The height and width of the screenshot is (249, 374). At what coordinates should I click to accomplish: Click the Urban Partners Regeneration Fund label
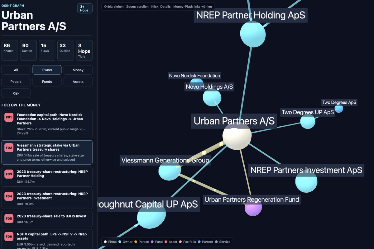pyautogui.click(x=252, y=200)
